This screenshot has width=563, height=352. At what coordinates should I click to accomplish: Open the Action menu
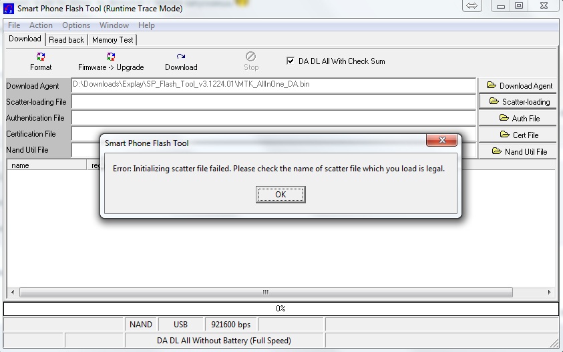41,25
